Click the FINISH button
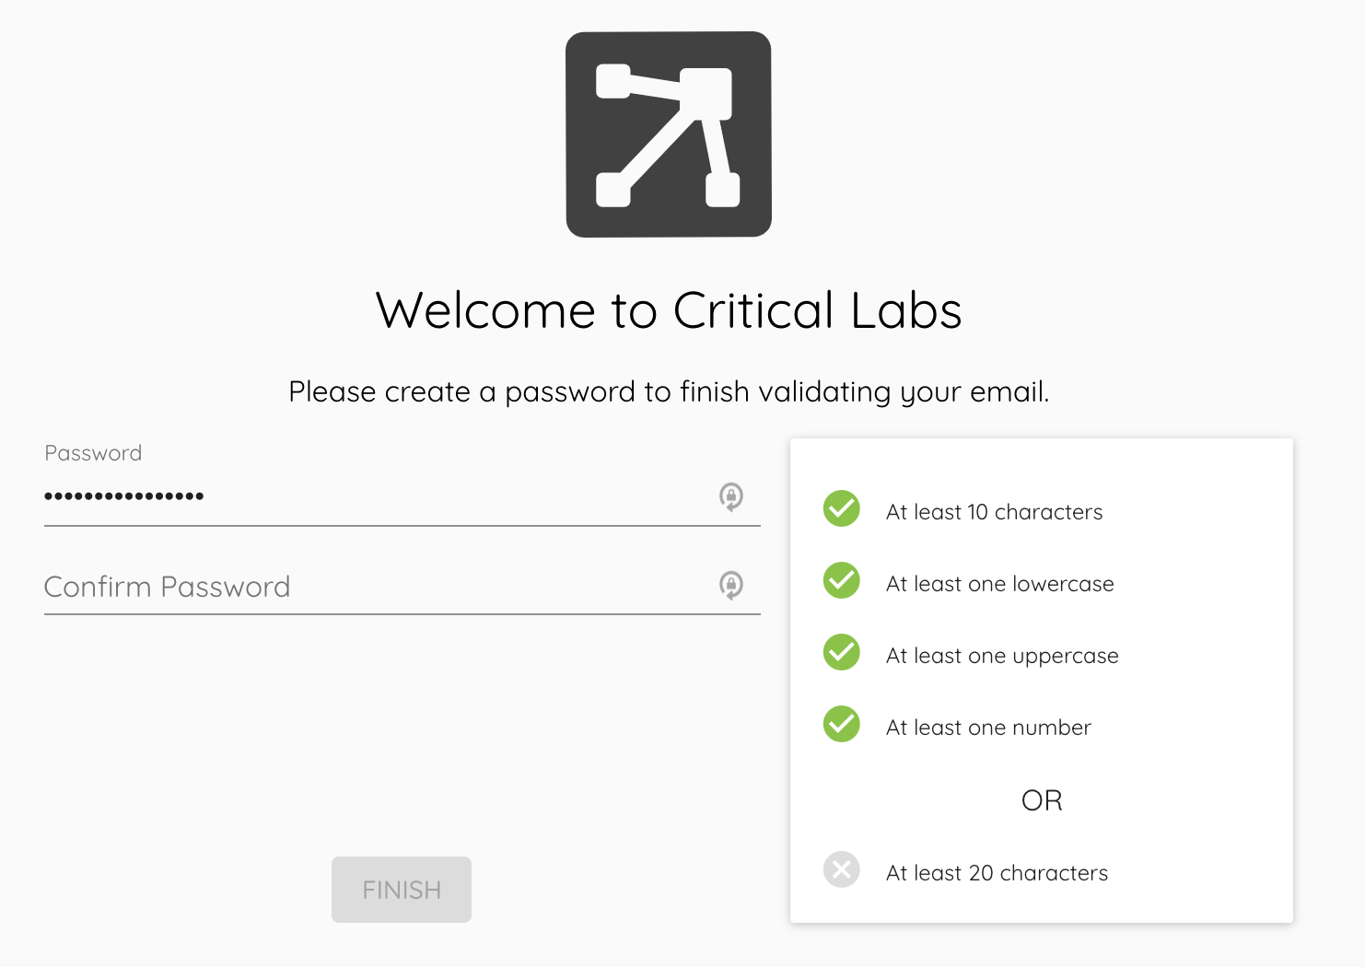1365x967 pixels. (x=402, y=890)
